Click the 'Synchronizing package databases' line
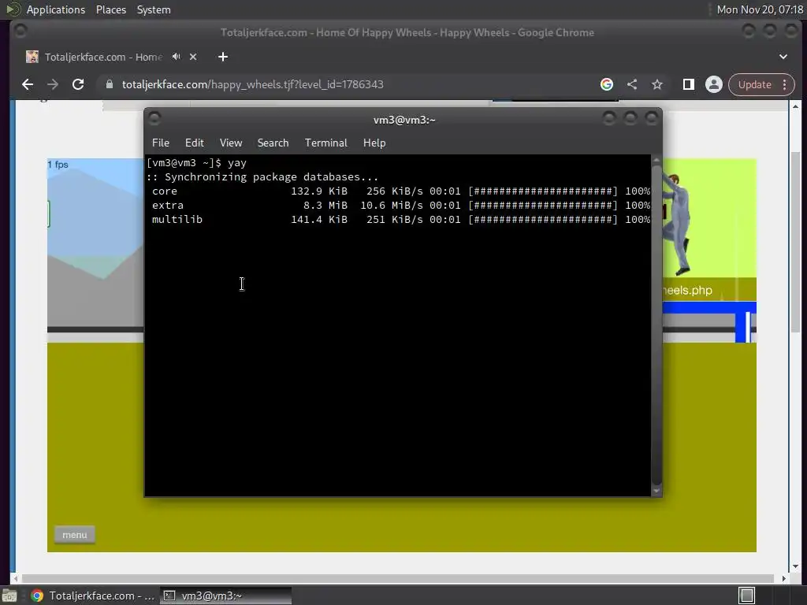This screenshot has height=605, width=807. point(262,177)
